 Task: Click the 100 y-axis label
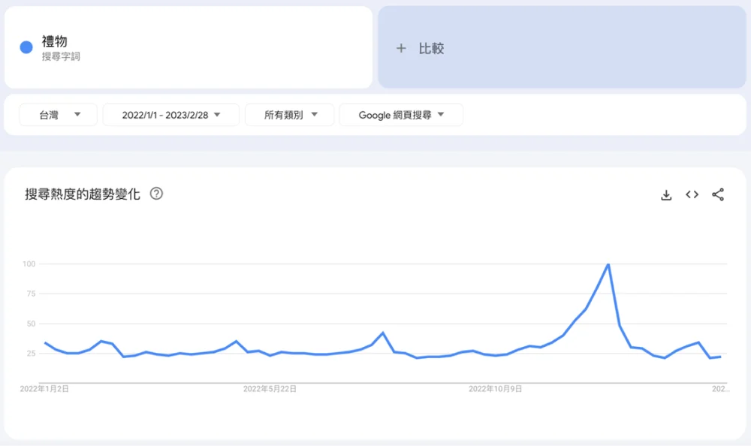(29, 264)
